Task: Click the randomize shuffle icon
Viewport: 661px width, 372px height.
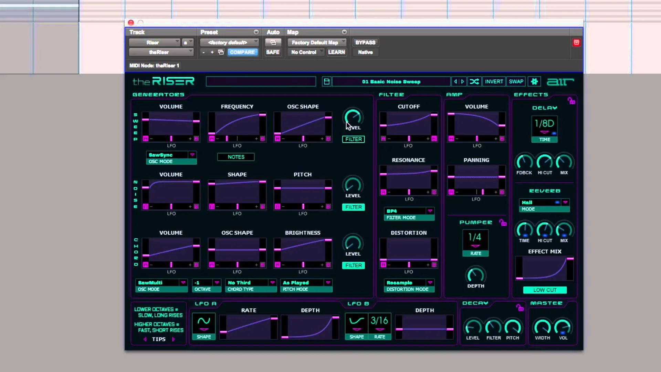Action: click(474, 82)
